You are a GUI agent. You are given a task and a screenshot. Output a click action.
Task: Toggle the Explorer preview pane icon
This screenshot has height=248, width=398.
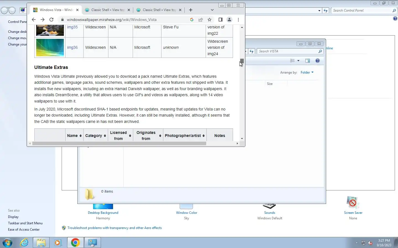(x=308, y=61)
